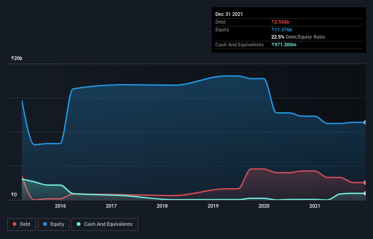
Task: Click the Debt row label in tooltip
Action: (x=220, y=22)
